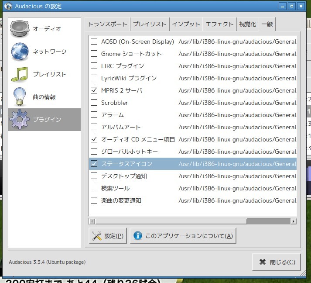Click the wrench icon on 設定 button
The image size is (311, 283).
97,236
